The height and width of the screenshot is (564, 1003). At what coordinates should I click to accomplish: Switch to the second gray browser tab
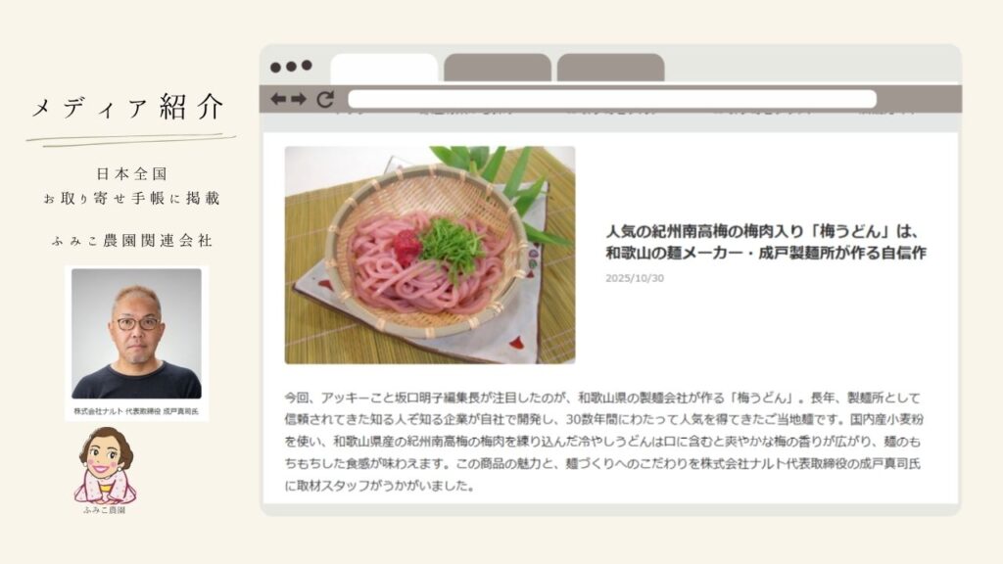coord(497,69)
